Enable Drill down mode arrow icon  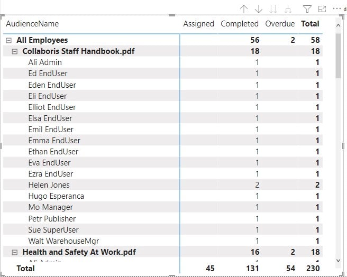259,9
